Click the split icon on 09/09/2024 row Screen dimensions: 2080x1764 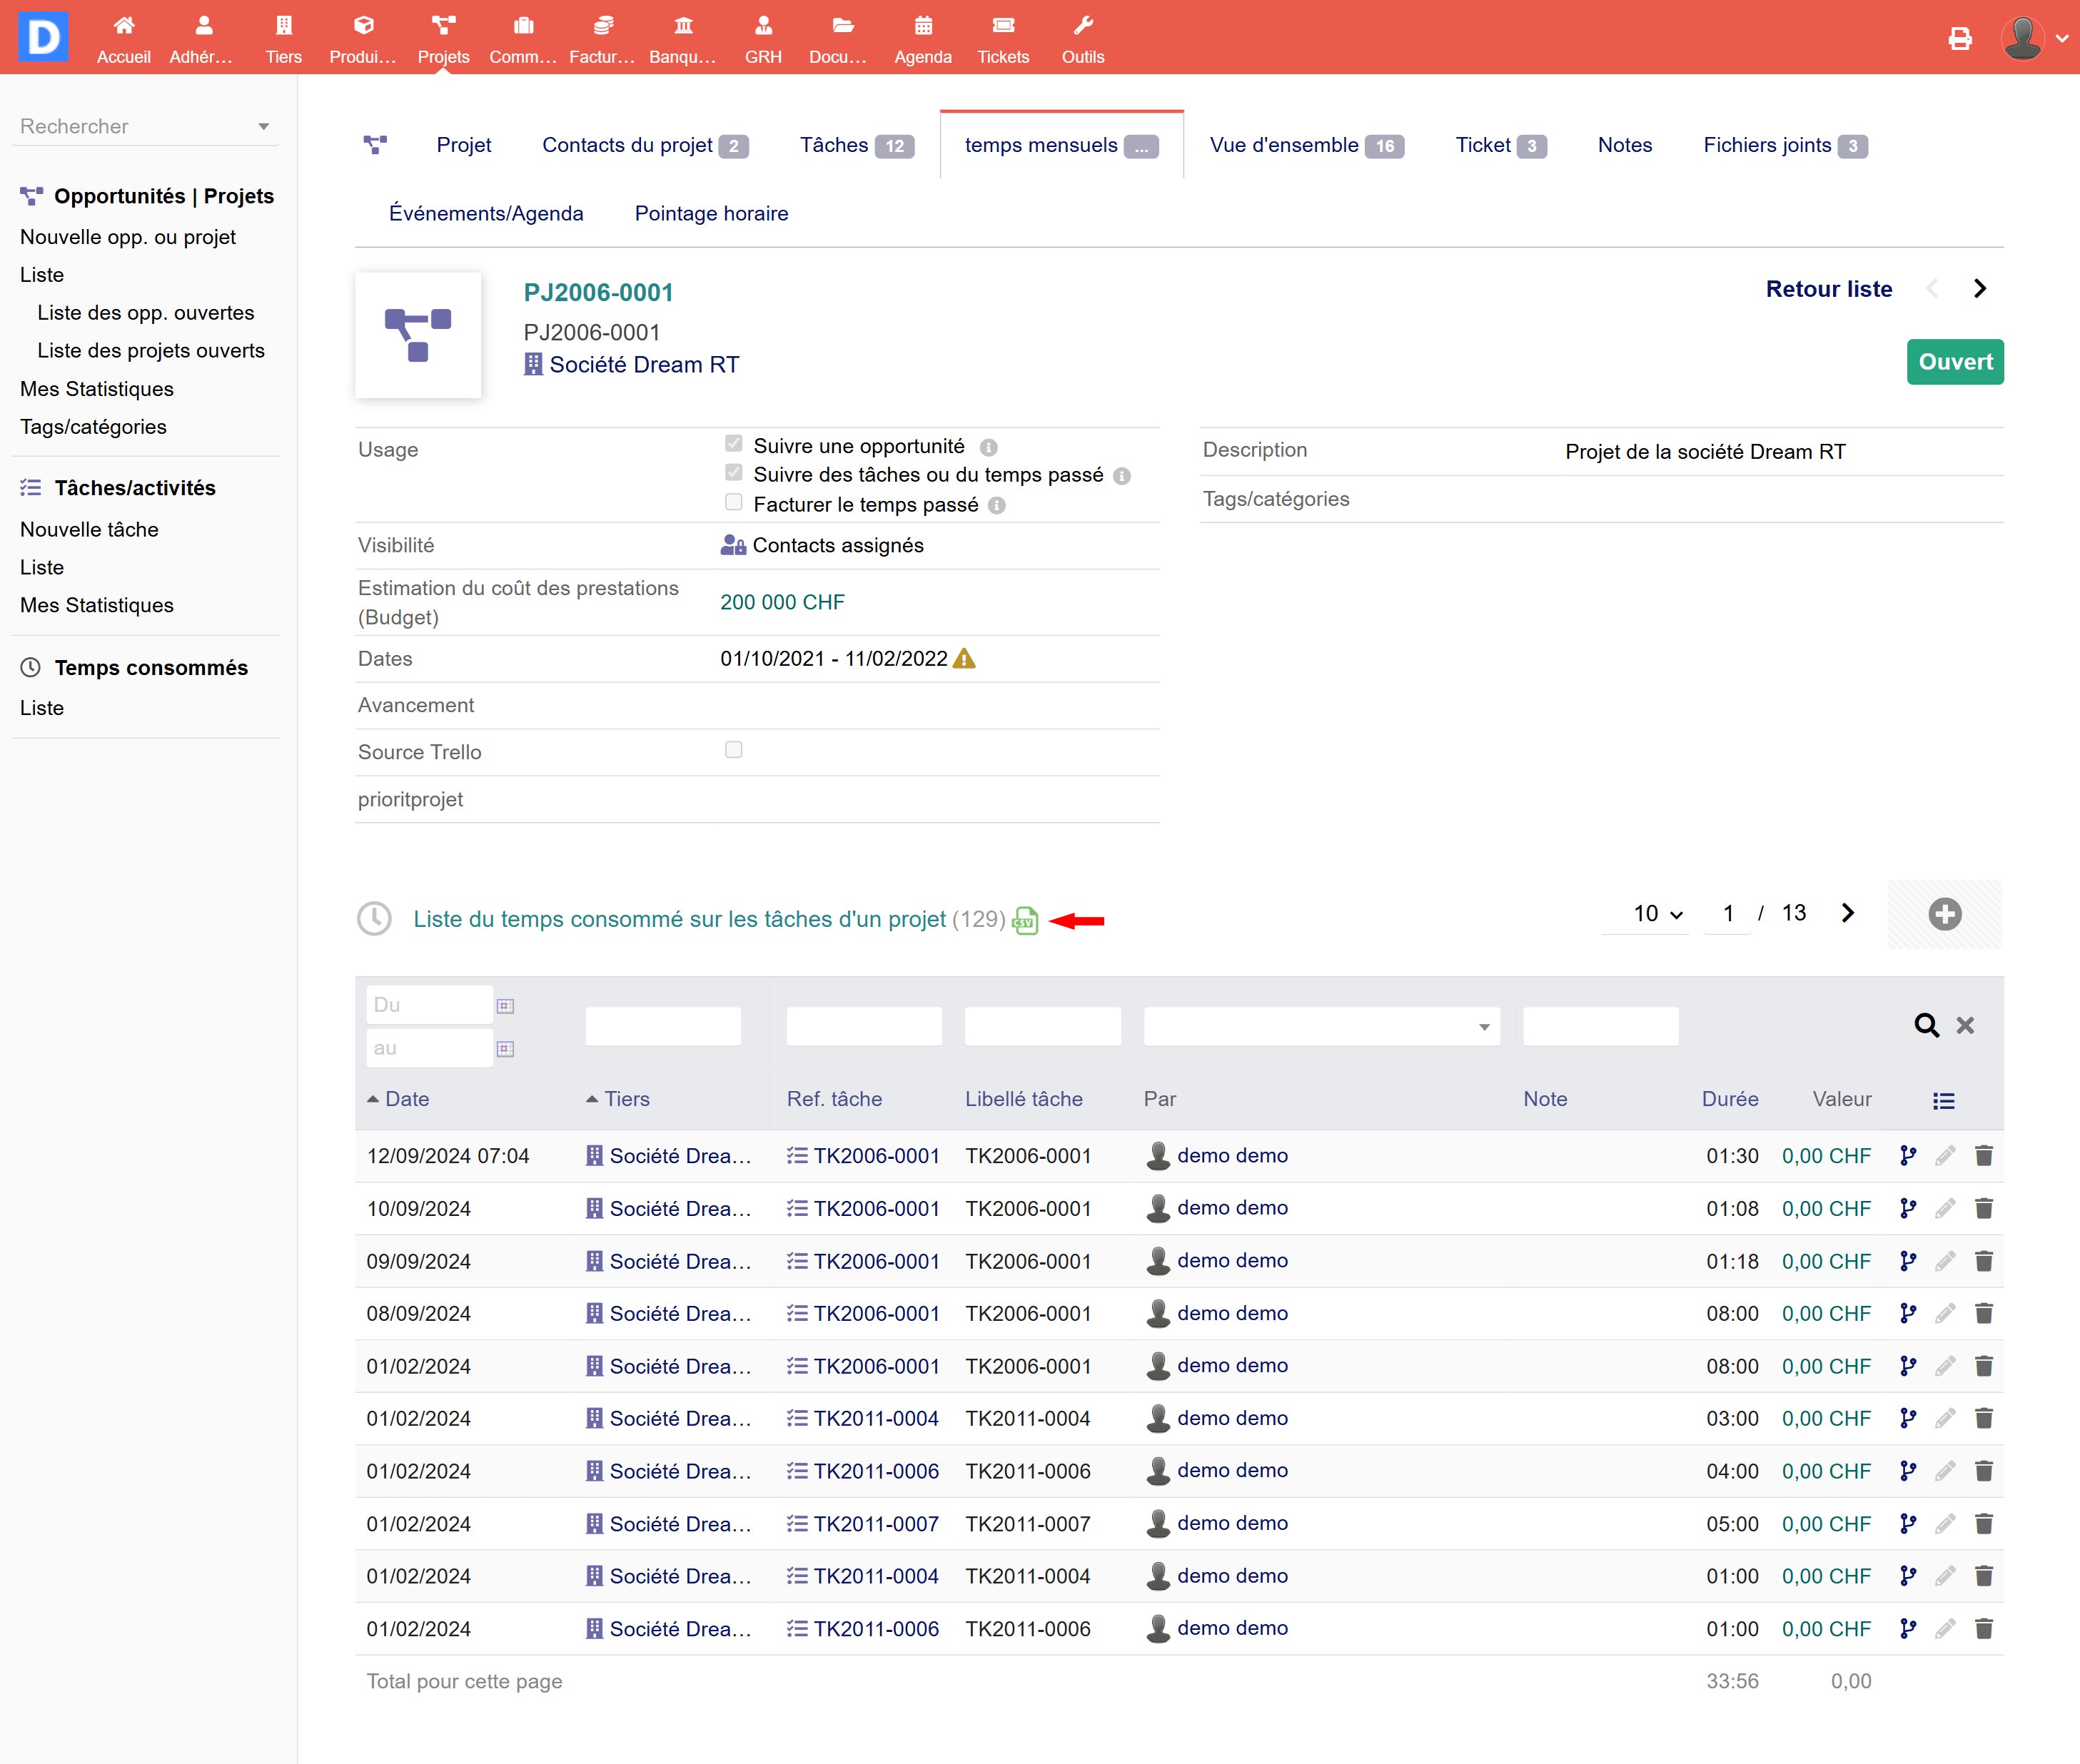click(1907, 1261)
